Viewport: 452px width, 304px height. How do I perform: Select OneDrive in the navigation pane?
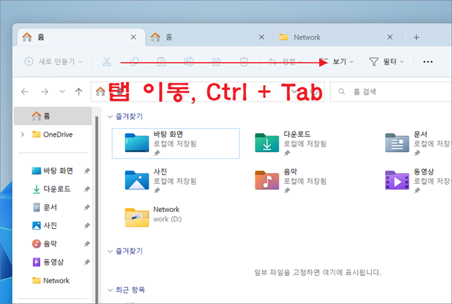pos(52,134)
